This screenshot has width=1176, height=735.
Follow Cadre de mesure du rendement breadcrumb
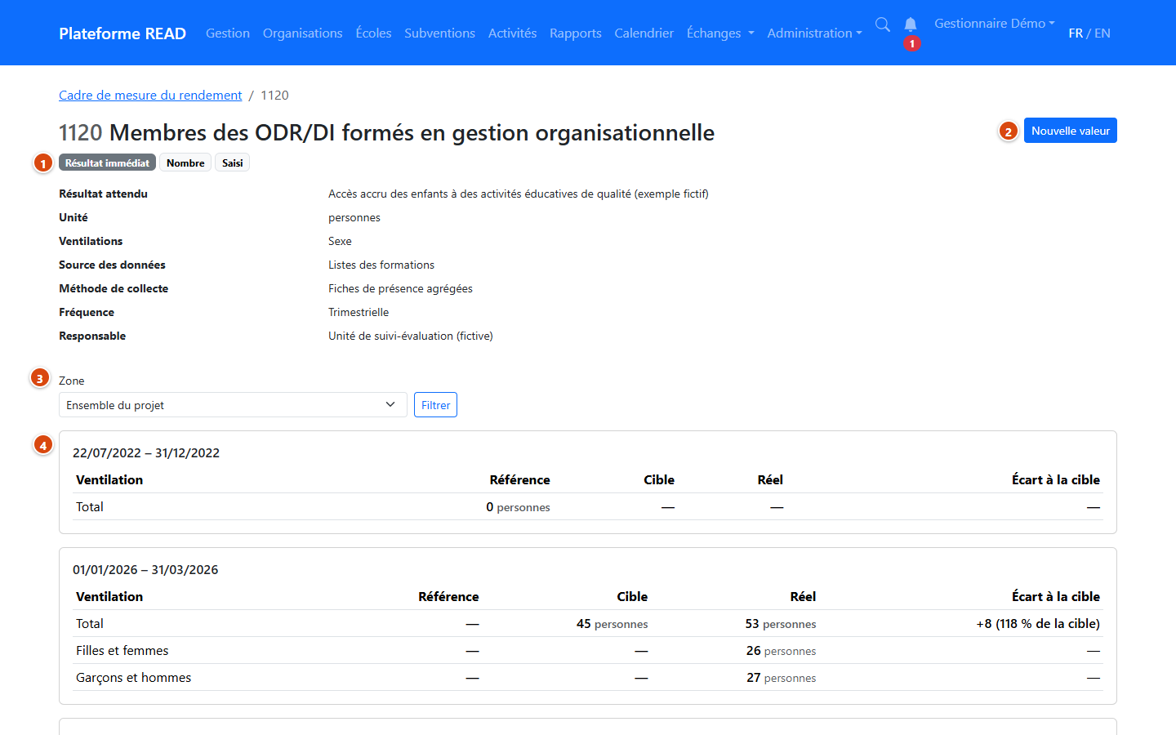click(150, 96)
